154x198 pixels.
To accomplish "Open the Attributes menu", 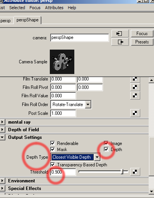I will pyautogui.click(x=54, y=8).
